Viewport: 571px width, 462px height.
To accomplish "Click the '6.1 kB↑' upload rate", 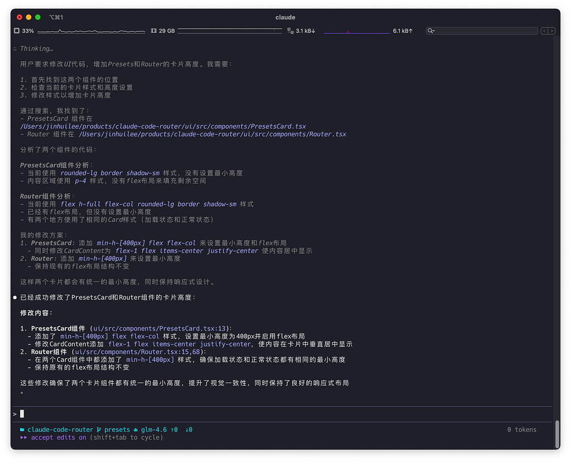I will [x=403, y=31].
